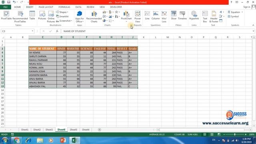Open Excel Help question mark

click(231, 2)
